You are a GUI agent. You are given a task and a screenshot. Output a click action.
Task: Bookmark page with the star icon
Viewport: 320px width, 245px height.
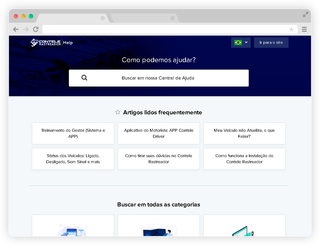[292, 30]
